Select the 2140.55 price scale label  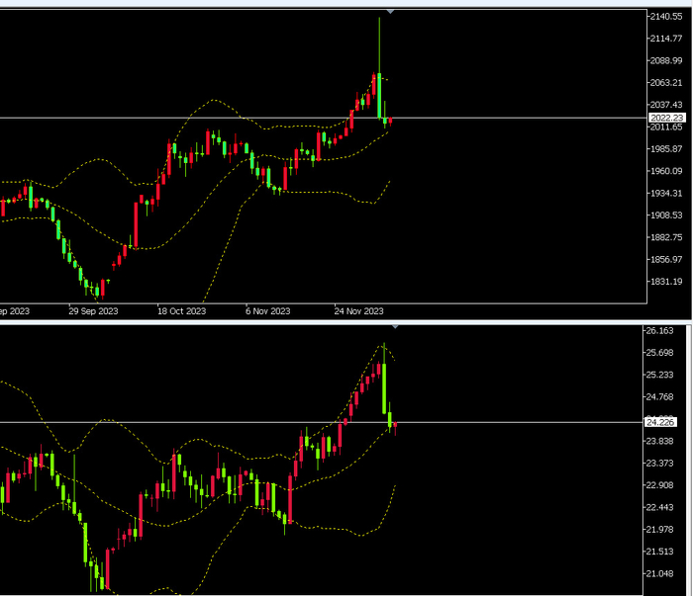666,17
